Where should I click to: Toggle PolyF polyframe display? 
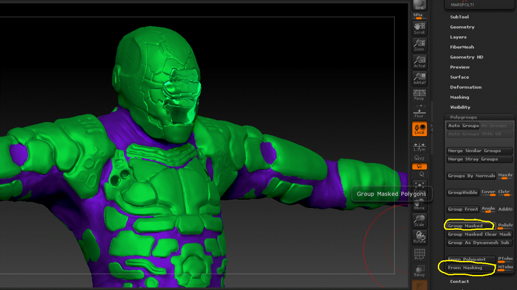[419, 254]
